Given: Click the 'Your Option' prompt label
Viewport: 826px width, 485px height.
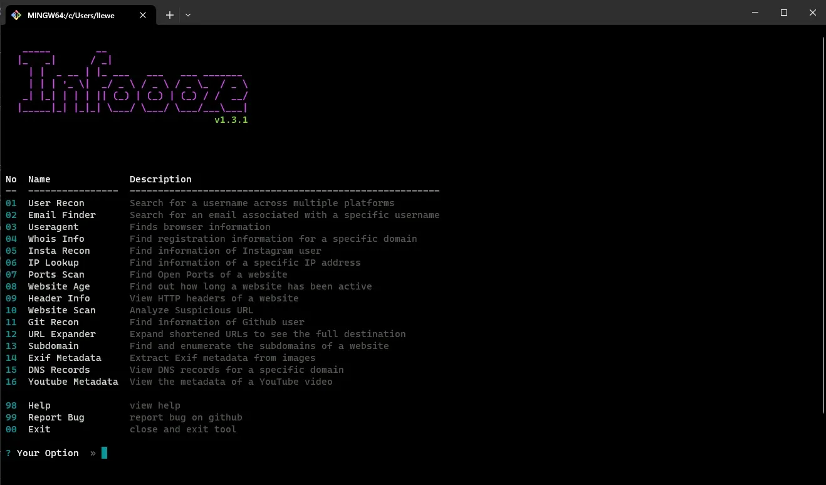Looking at the screenshot, I should (x=48, y=453).
